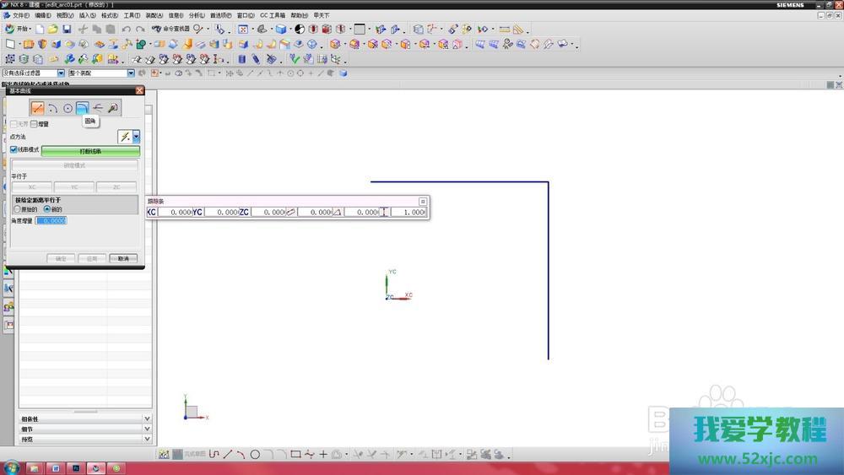Select the Line tool in Basic Curves dialog
844x475 pixels.
pos(37,108)
